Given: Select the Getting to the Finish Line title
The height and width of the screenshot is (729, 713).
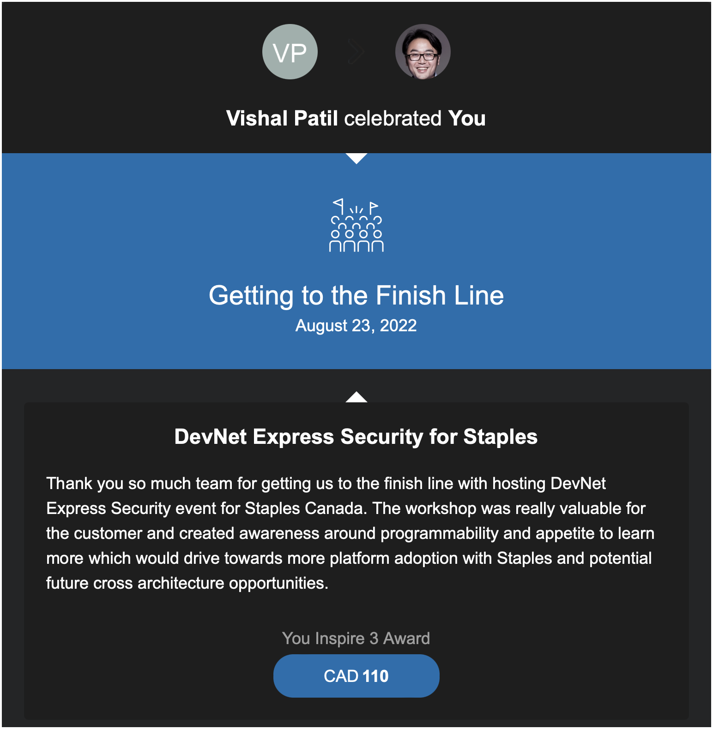Looking at the screenshot, I should click(x=356, y=295).
